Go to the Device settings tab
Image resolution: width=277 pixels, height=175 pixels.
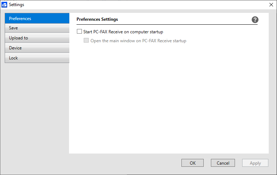[x=37, y=48]
